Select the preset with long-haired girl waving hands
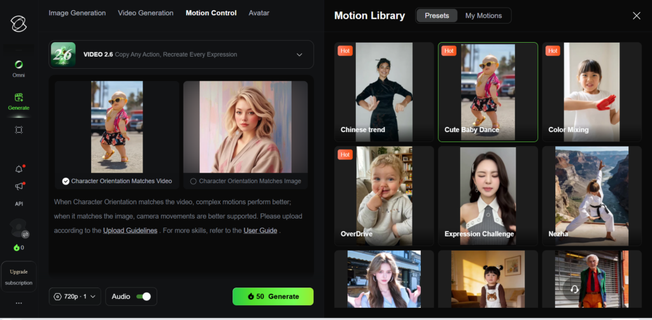The height and width of the screenshot is (320, 652). [384, 279]
